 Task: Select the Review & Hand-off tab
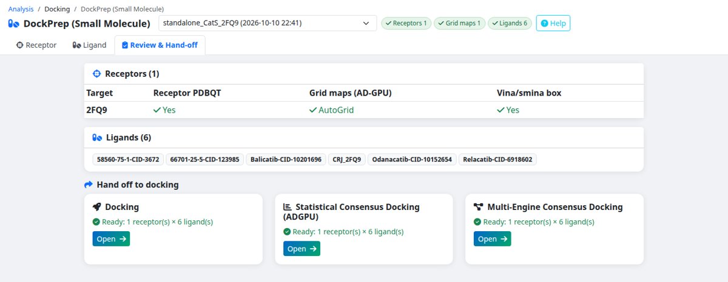coord(160,45)
